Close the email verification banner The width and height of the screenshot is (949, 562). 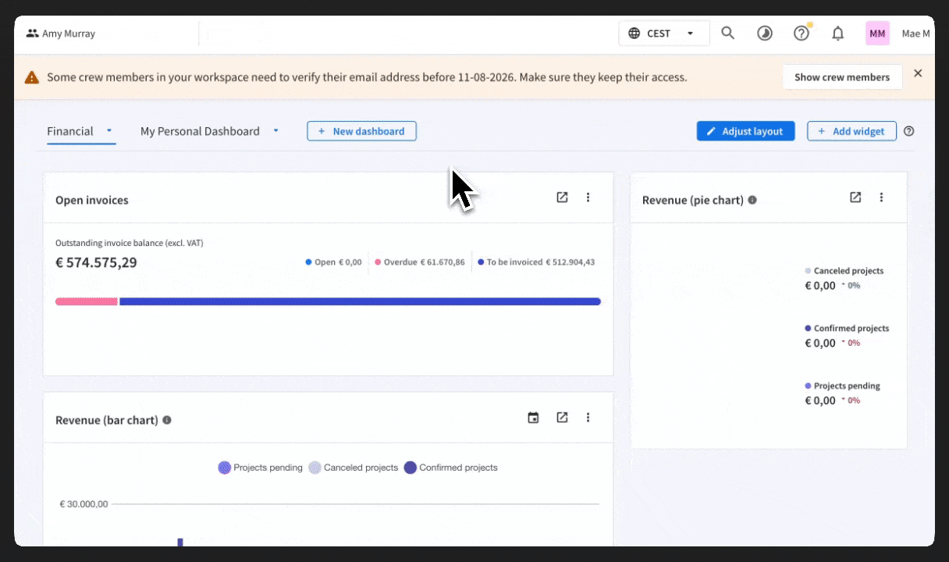pos(918,73)
